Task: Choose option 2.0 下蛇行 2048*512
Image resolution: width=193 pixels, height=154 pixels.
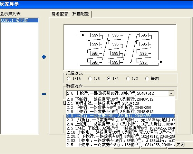Action: click(120, 99)
